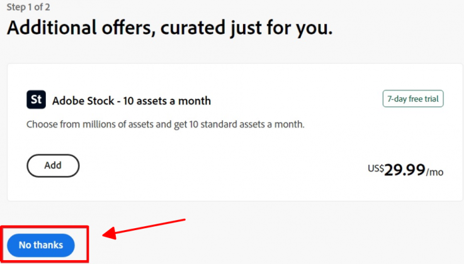464x264 pixels.
Task: Click the 'Step 1 of 2' indicator
Action: [28, 8]
